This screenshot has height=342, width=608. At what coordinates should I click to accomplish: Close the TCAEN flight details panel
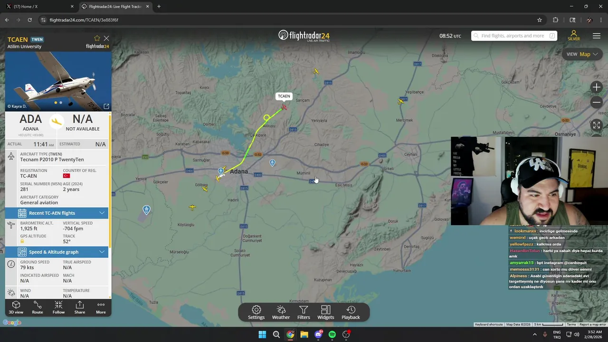pos(106,38)
